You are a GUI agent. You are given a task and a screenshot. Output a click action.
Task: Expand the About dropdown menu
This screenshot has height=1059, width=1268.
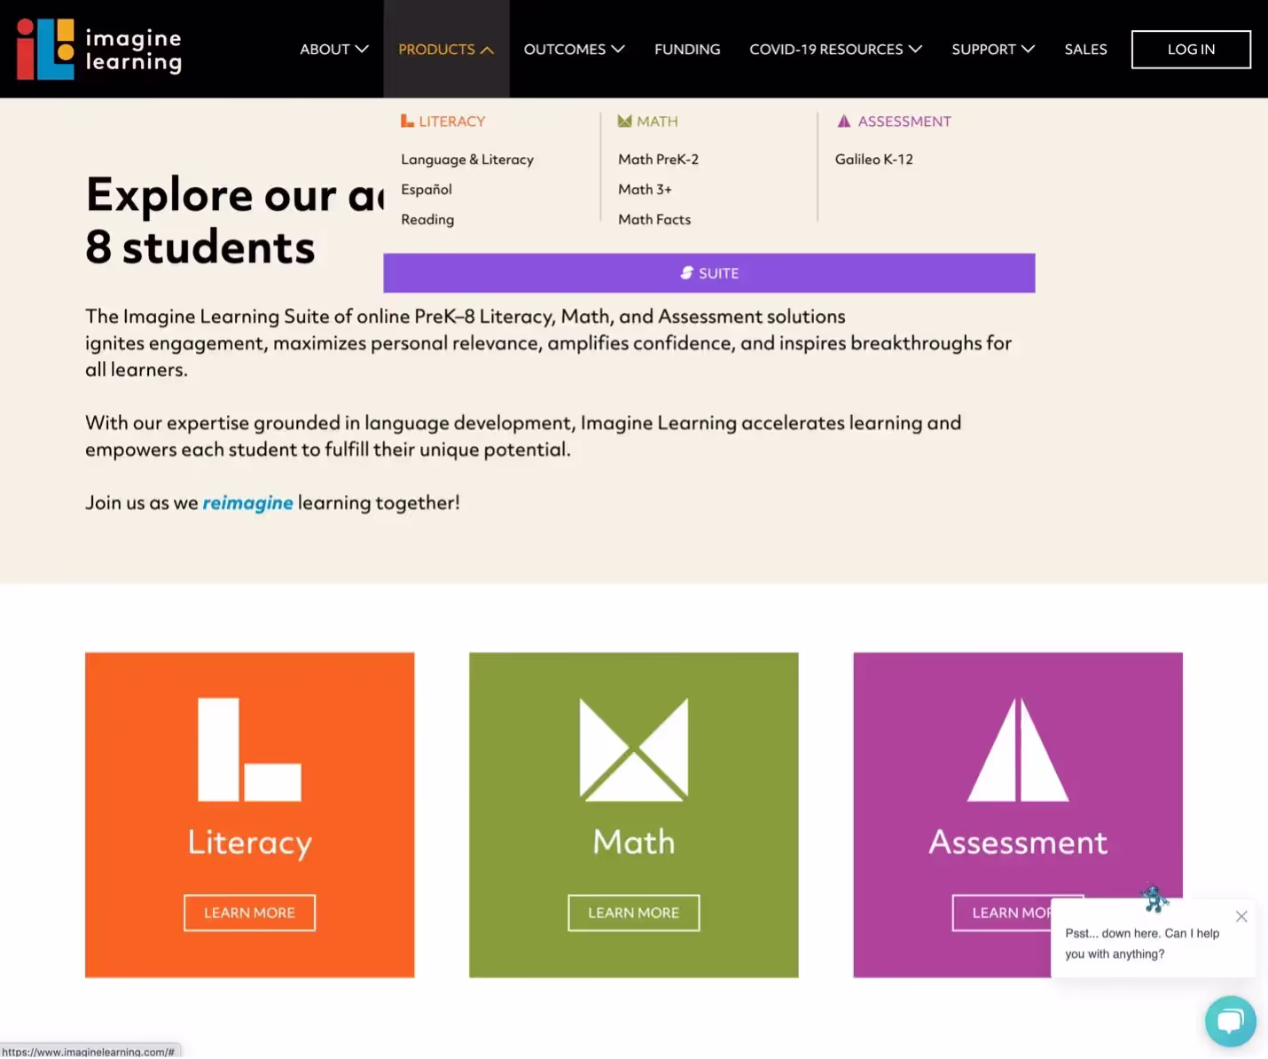point(333,50)
